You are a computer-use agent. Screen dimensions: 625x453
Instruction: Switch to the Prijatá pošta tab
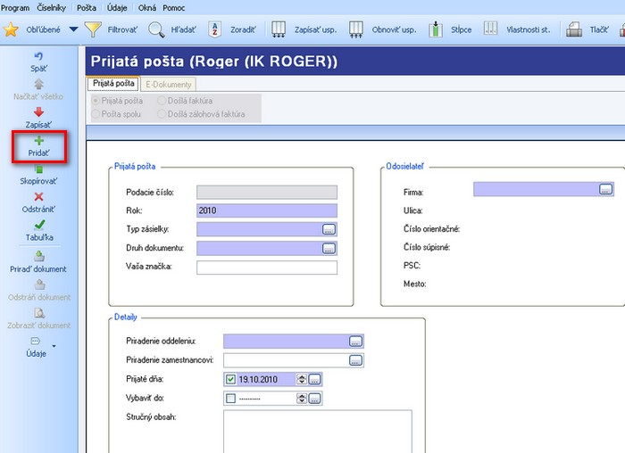click(x=113, y=84)
